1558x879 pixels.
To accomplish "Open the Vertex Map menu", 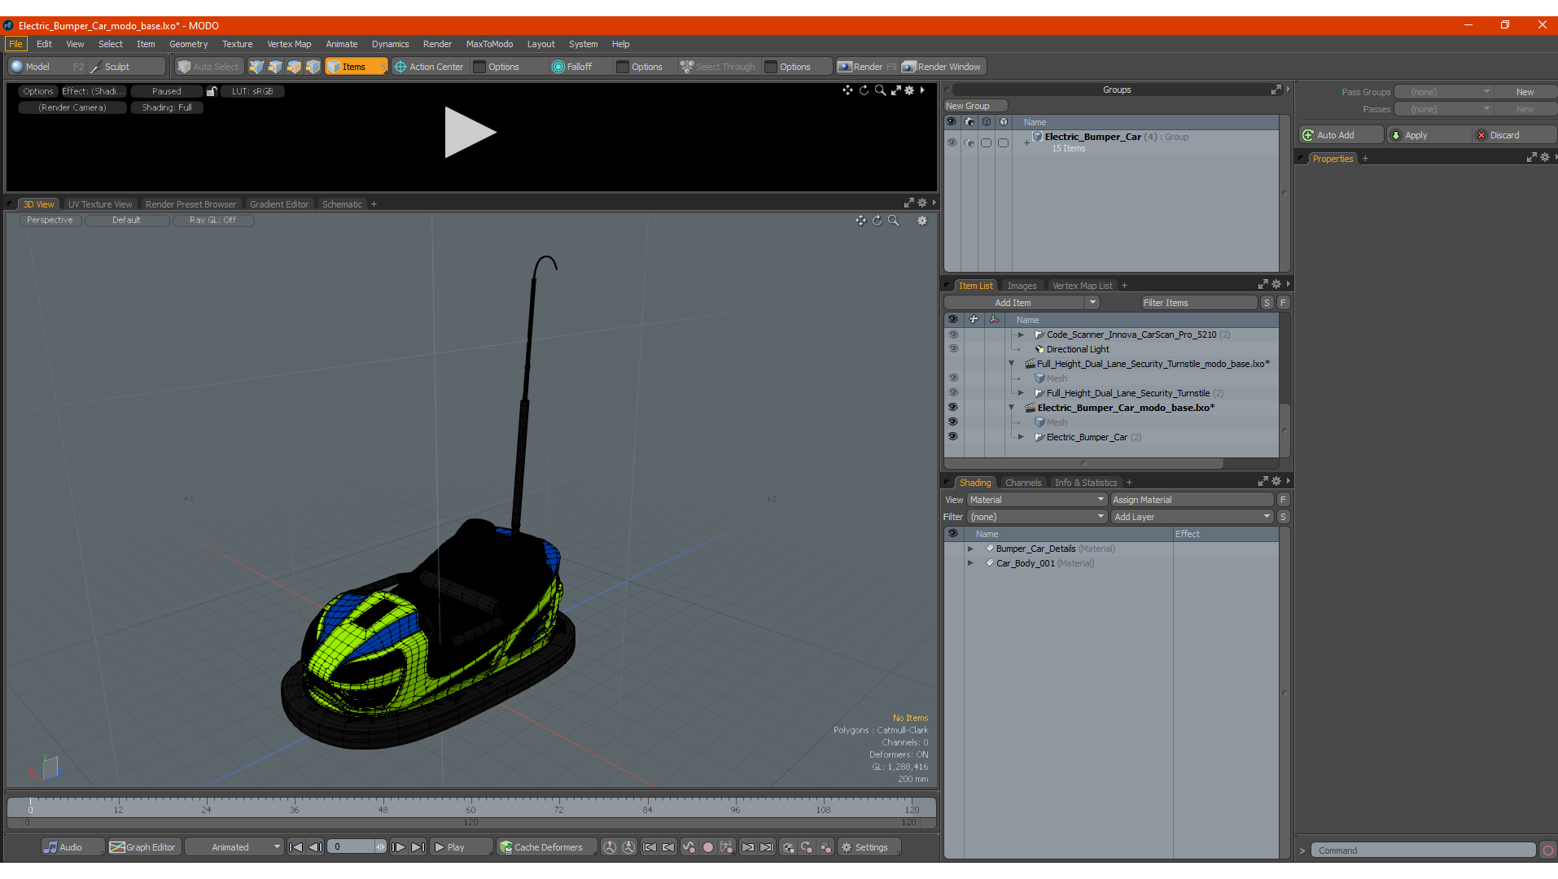I will (x=289, y=44).
